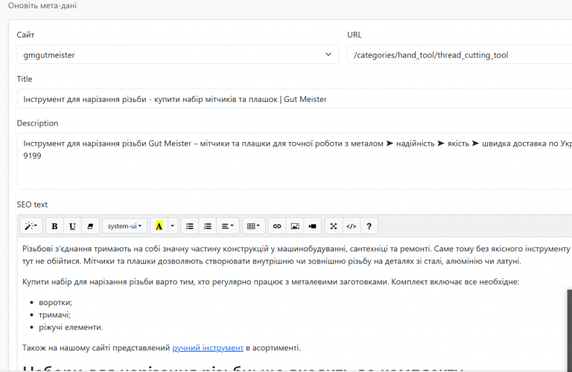Toggle bold formatting in SEO editor
This screenshot has height=372, width=572.
(54, 226)
